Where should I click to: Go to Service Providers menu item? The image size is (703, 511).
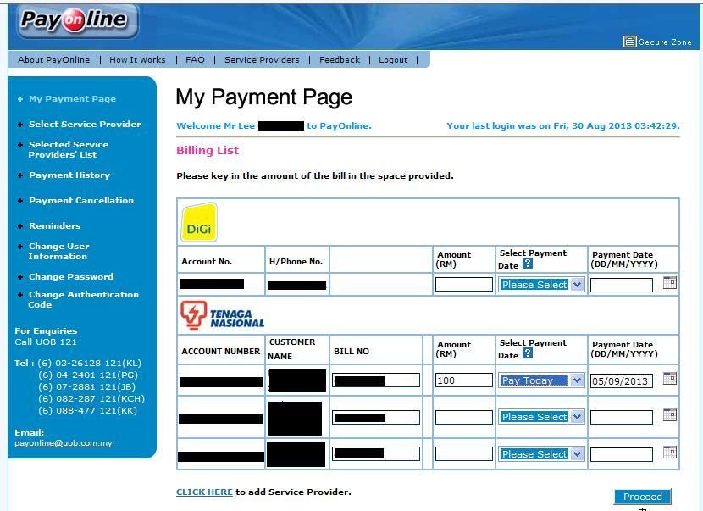pos(262,60)
